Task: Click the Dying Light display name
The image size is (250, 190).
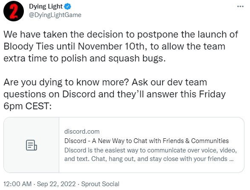Action: pos(46,6)
